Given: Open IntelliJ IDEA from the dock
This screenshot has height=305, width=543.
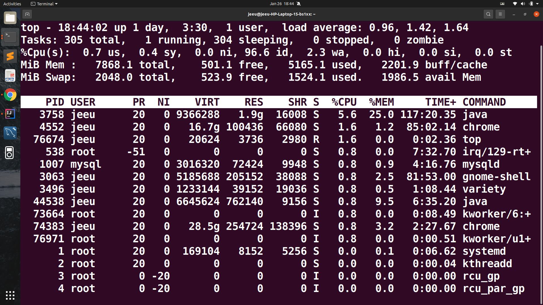Looking at the screenshot, I should pyautogui.click(x=10, y=114).
